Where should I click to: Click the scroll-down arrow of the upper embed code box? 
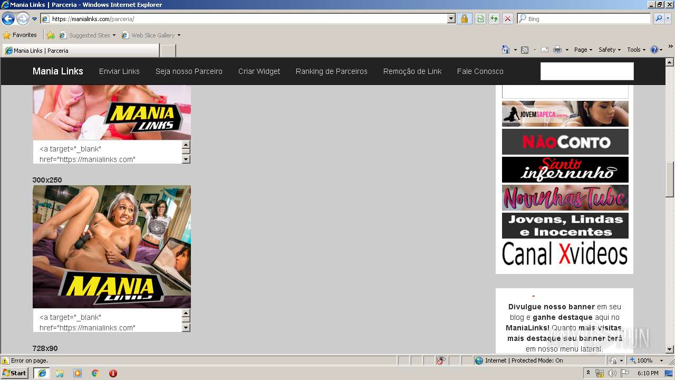click(x=186, y=159)
